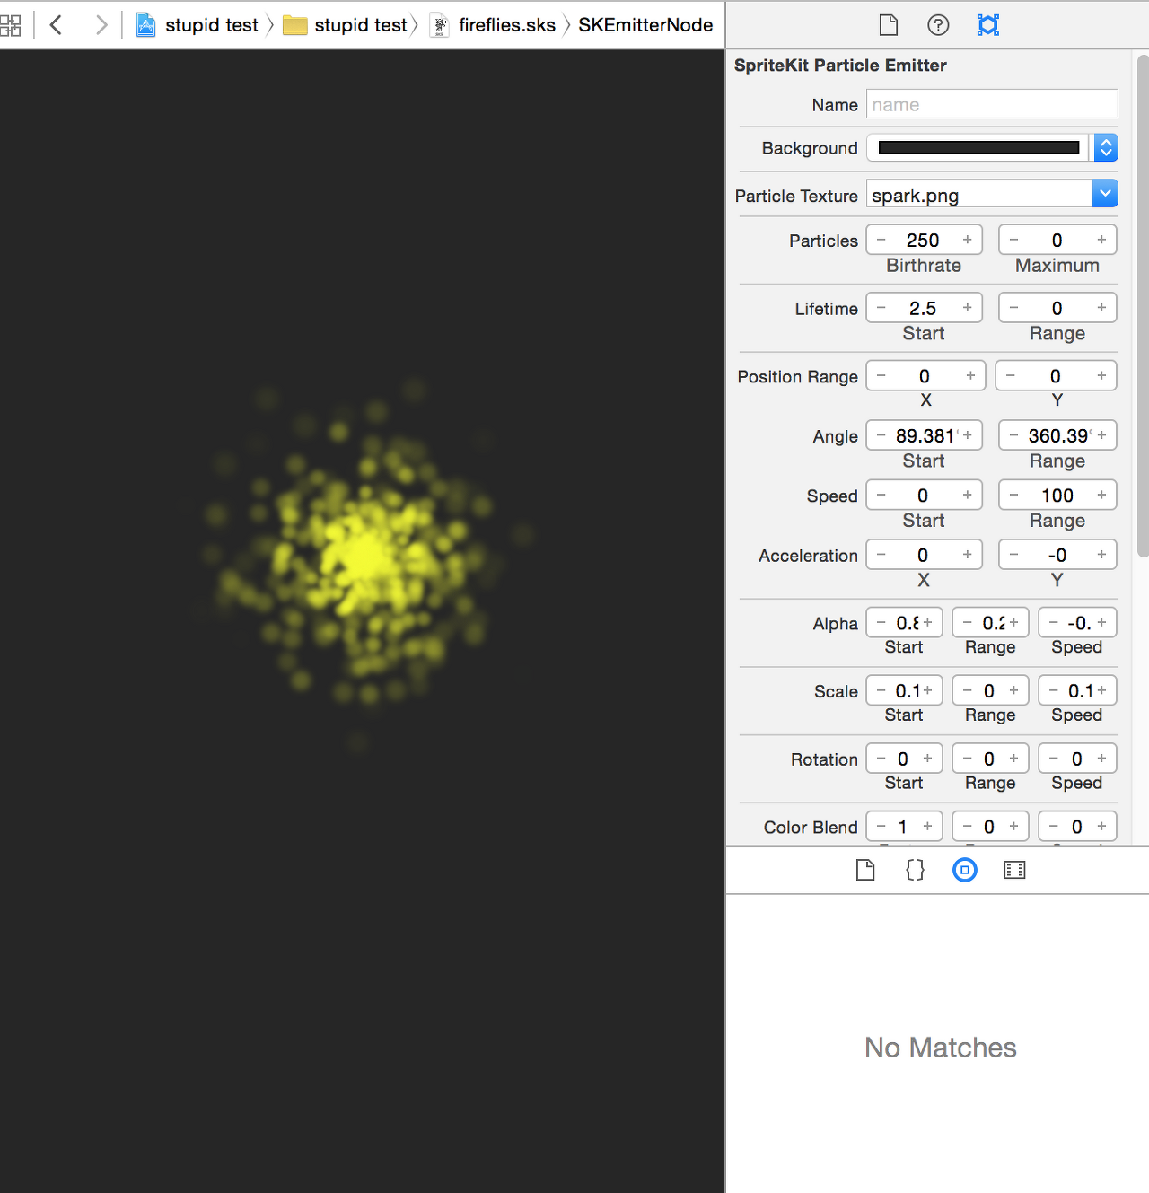Viewport: 1149px width, 1193px height.
Task: Click the yellow folder icon in jump bar
Action: click(294, 25)
